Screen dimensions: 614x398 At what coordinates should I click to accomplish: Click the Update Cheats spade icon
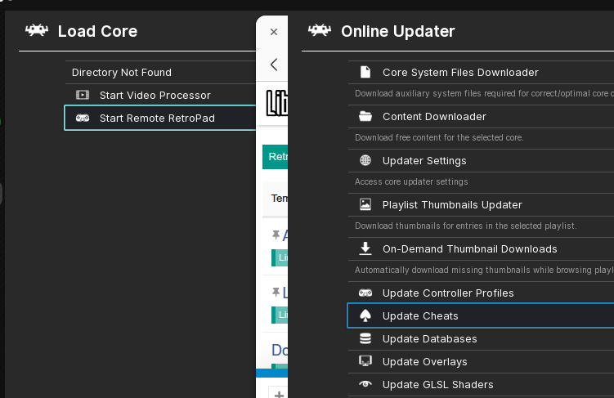point(365,316)
